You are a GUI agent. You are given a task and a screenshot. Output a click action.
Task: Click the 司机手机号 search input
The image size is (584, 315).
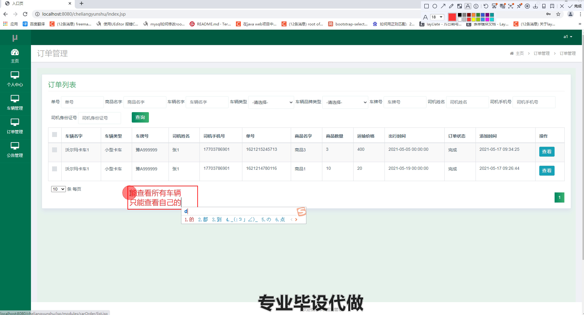tap(534, 102)
